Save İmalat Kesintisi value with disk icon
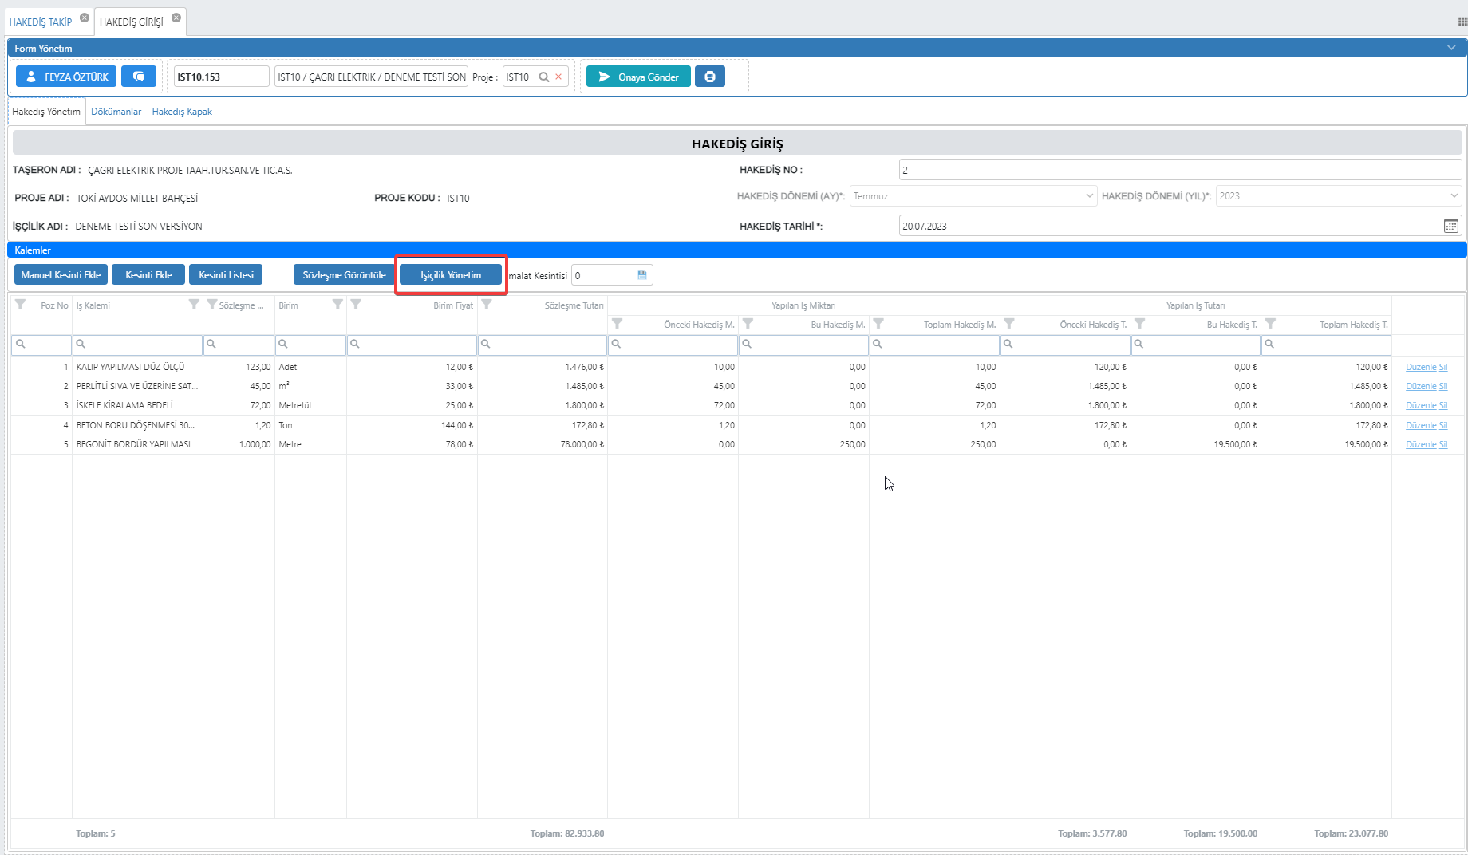The image size is (1468, 855). click(x=642, y=275)
